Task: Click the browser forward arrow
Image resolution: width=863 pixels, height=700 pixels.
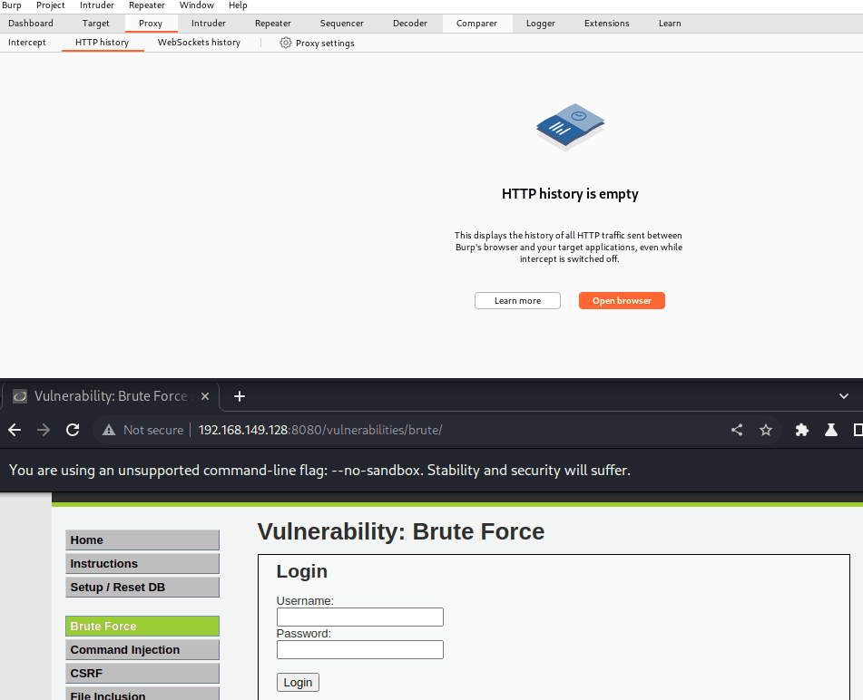Action: [x=44, y=430]
